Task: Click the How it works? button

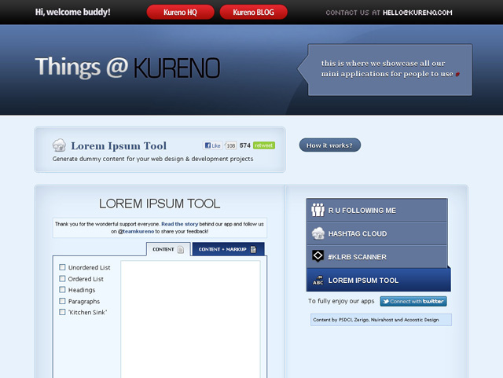Action: click(330, 145)
